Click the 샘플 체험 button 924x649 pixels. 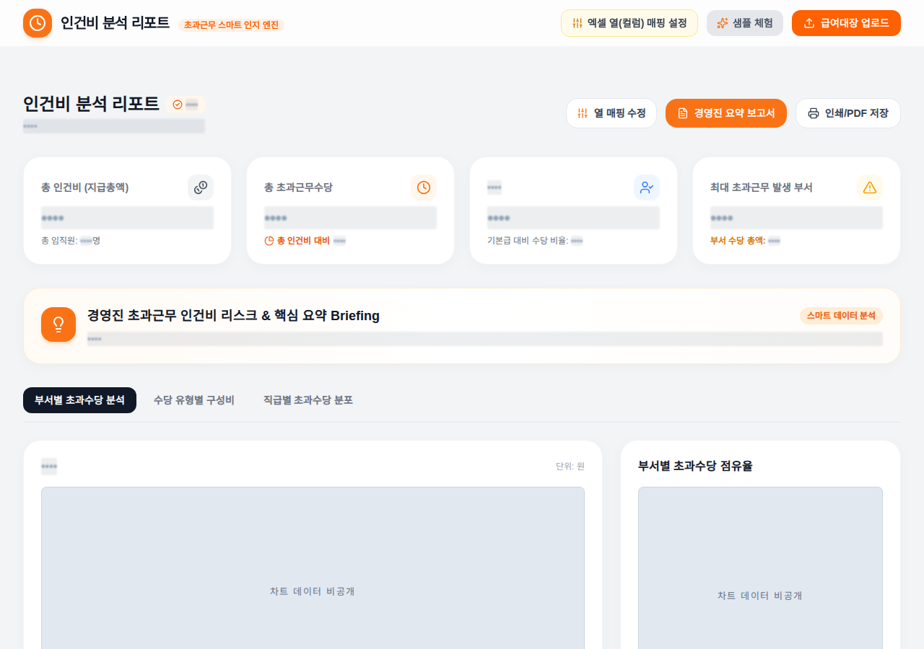click(745, 23)
